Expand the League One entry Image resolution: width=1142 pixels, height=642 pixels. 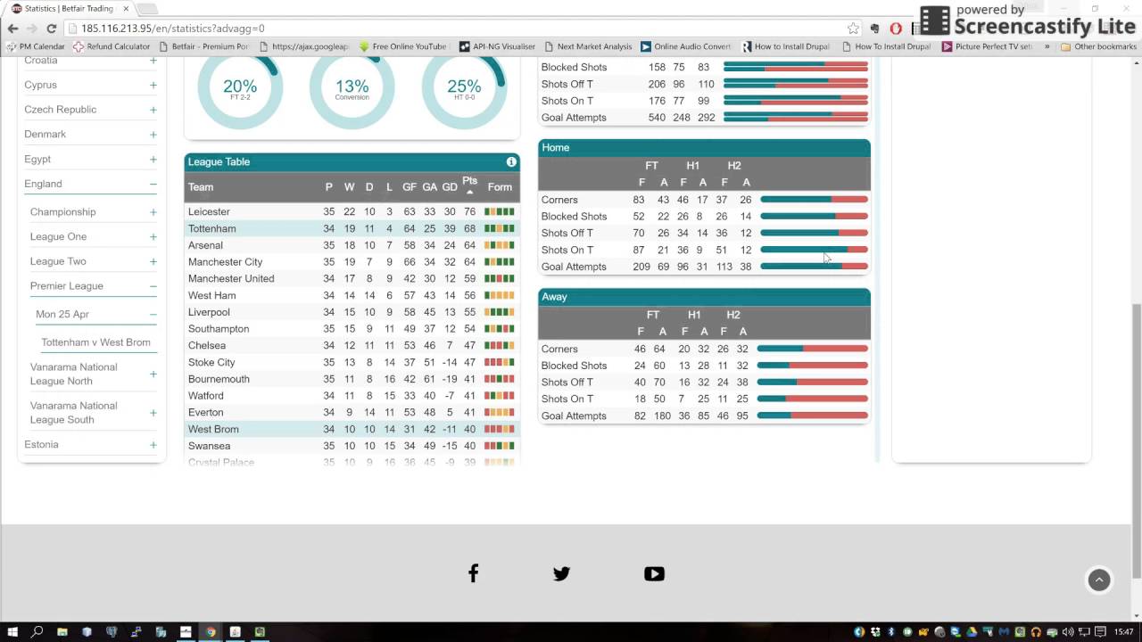coord(153,236)
